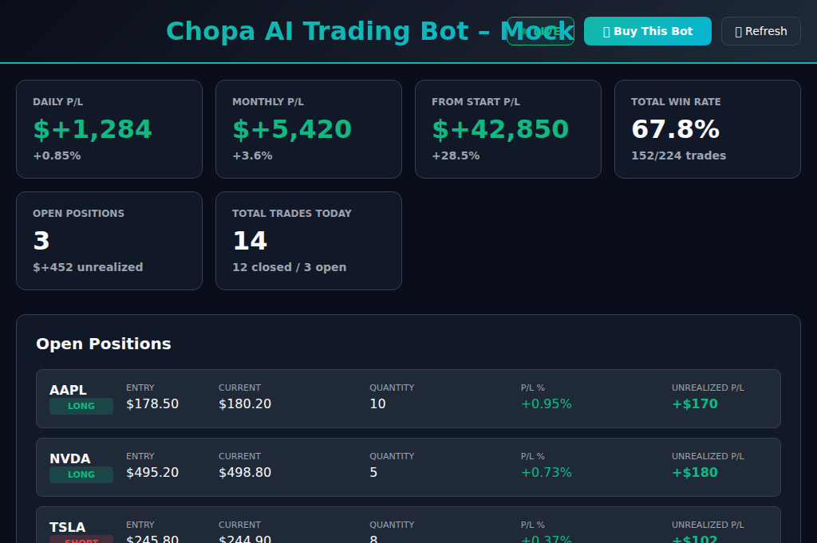Click the Open Positions section heading

pyautogui.click(x=104, y=344)
